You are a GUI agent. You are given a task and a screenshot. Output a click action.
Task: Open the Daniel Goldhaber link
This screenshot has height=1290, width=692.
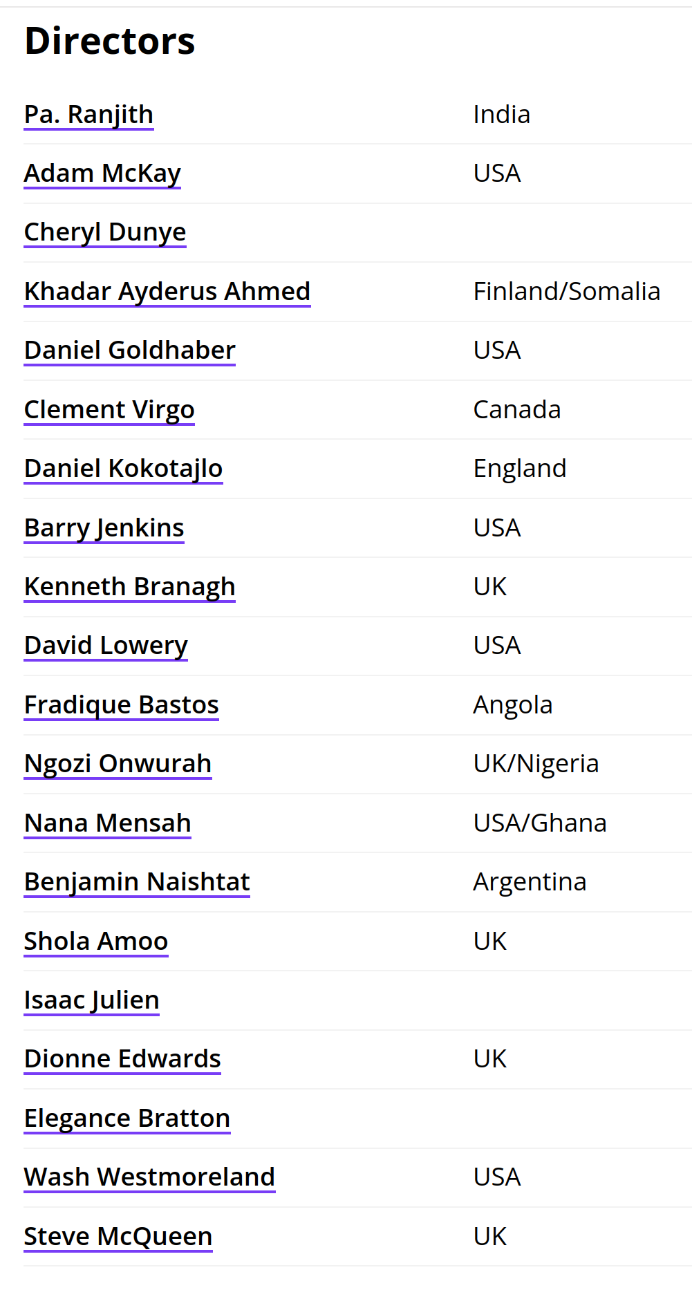coord(130,350)
